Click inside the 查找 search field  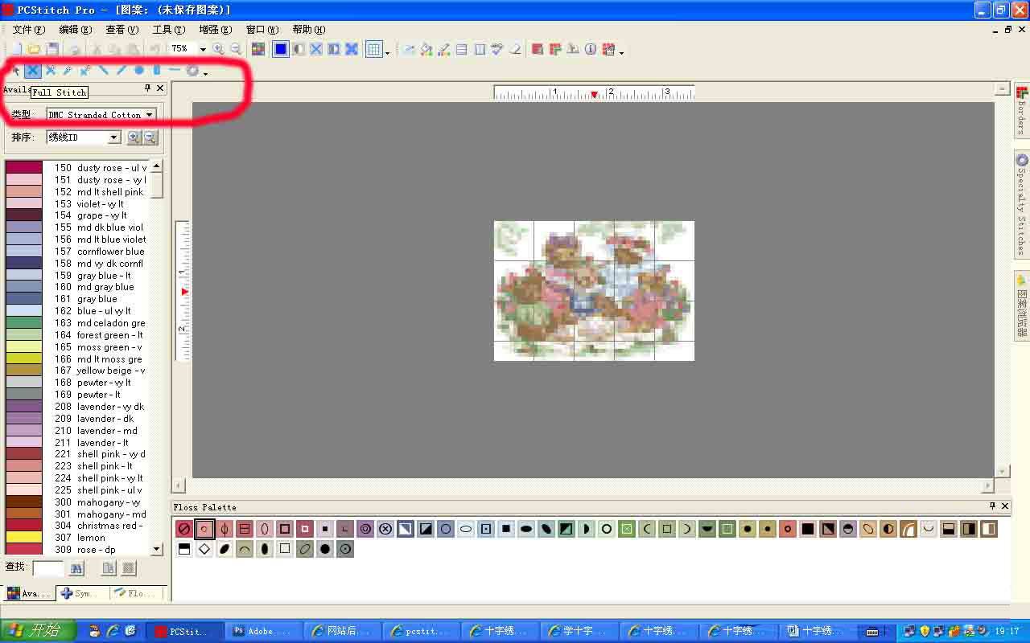pos(48,567)
